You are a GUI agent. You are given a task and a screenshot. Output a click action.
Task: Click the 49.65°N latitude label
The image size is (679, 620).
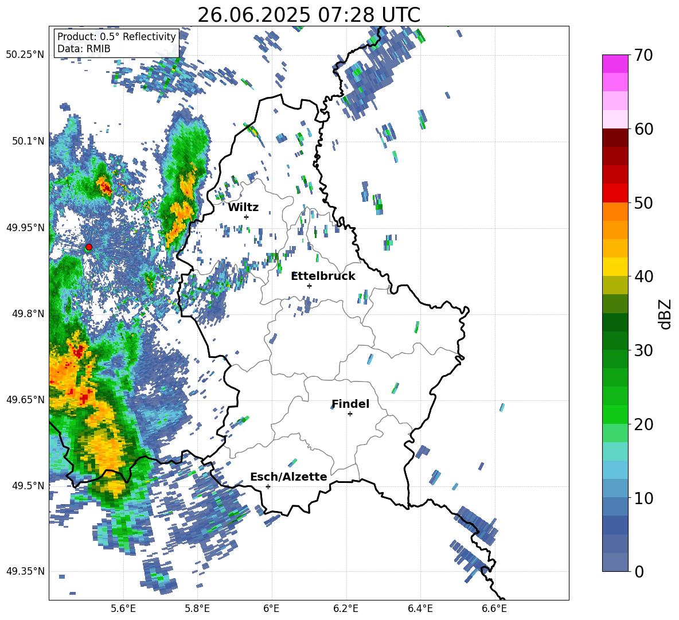(25, 399)
